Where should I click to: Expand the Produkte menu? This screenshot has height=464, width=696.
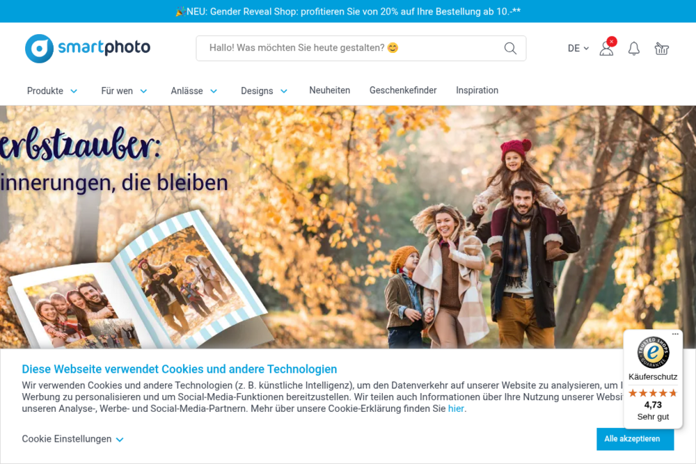[x=52, y=91]
